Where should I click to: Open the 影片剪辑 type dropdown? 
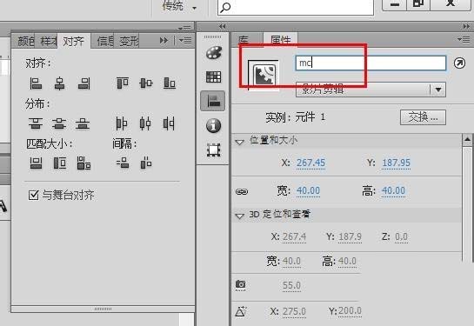pos(371,90)
